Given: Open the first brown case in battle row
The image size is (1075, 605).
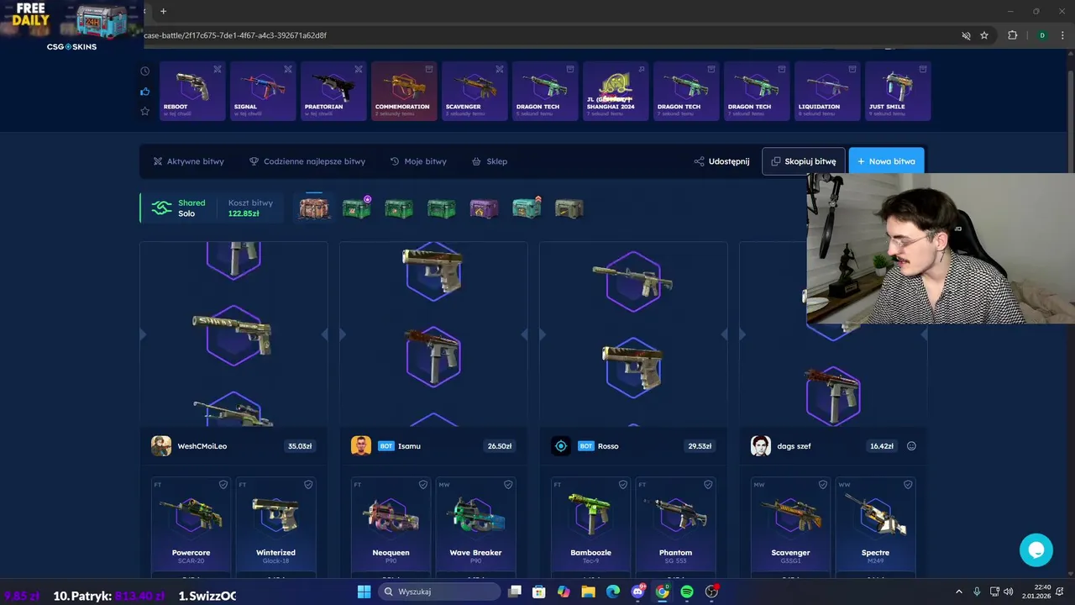Looking at the screenshot, I should coord(314,208).
